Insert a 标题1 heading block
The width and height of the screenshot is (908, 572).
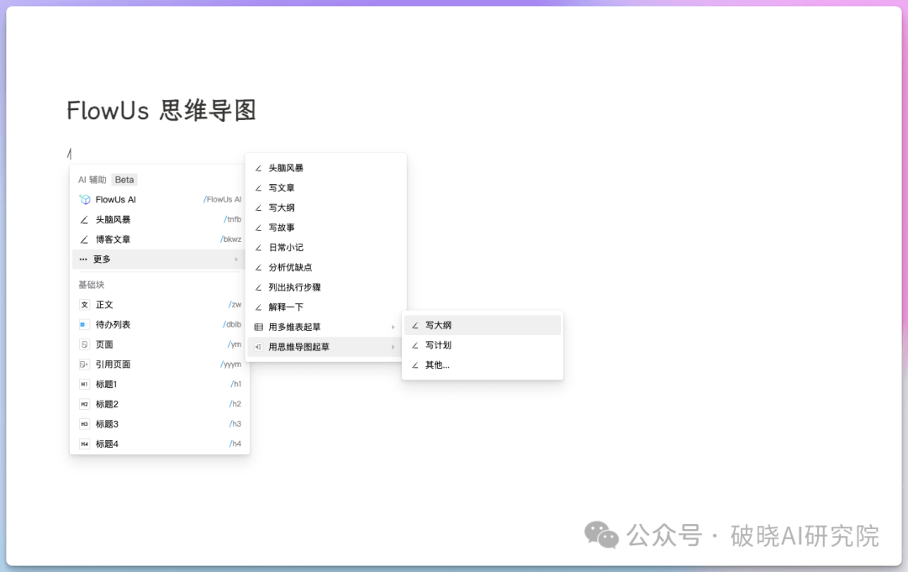coord(160,384)
